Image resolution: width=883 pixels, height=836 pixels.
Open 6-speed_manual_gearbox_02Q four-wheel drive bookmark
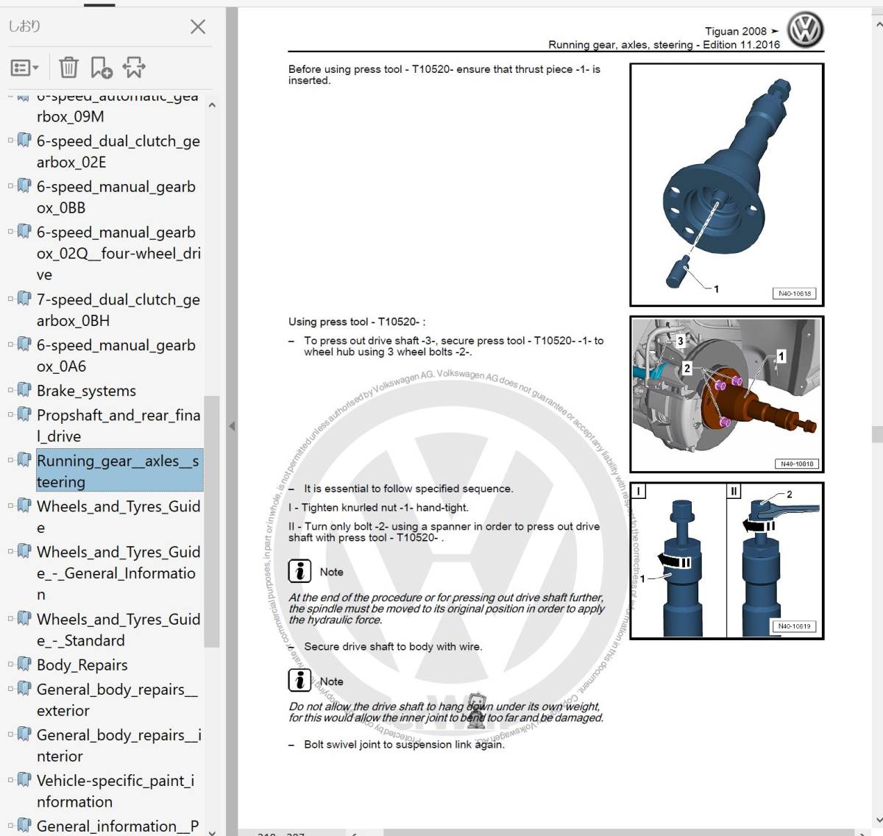click(118, 253)
